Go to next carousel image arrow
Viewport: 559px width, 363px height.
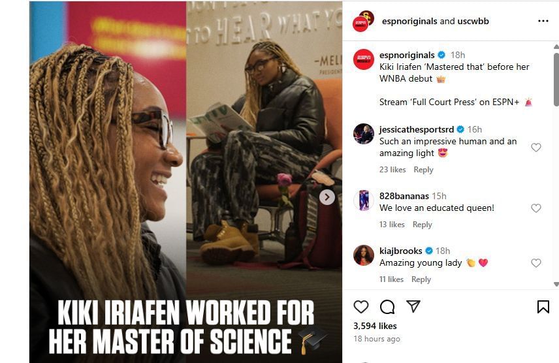point(327,197)
